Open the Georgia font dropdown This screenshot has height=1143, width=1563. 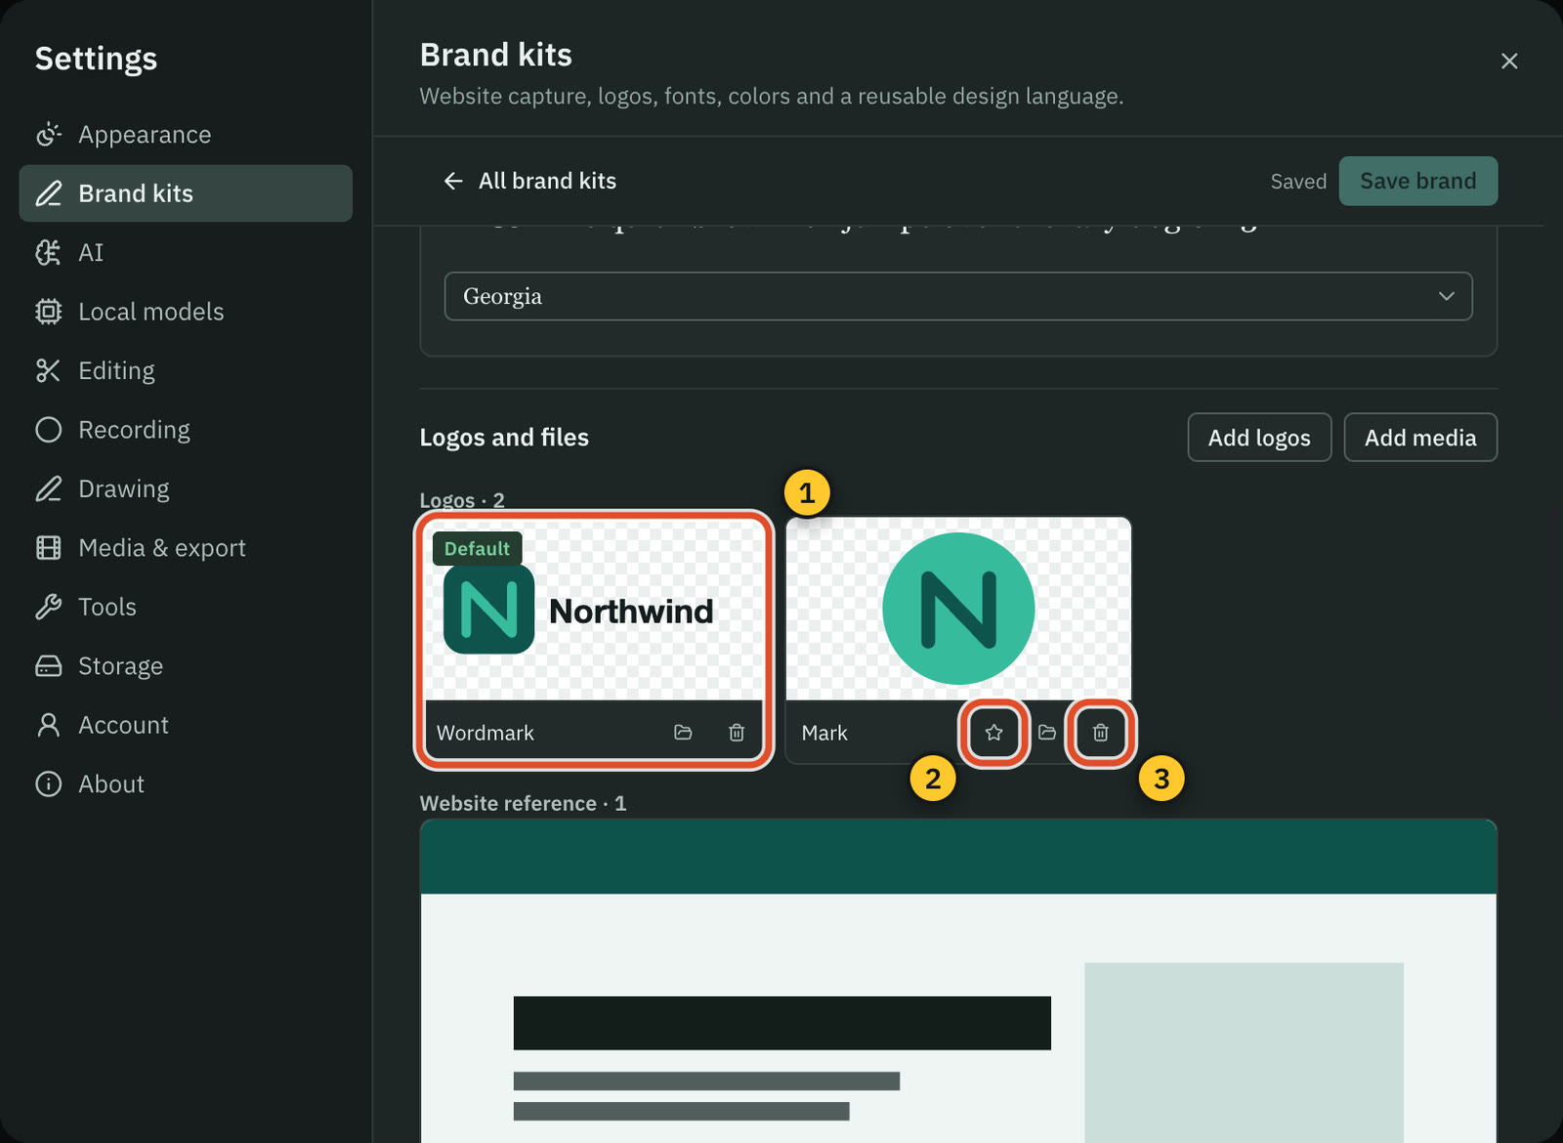(958, 296)
